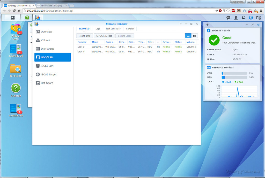
Task: Expand the LAN dropdown in System Health
Action: coord(211,55)
